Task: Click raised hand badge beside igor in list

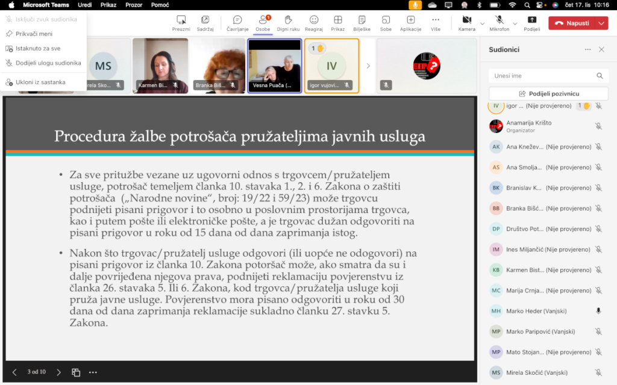Action: tap(583, 106)
